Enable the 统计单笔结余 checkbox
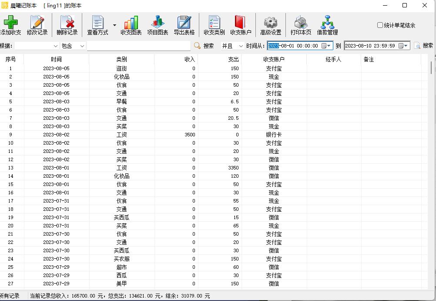The height and width of the screenshot is (301, 436). pos(380,25)
